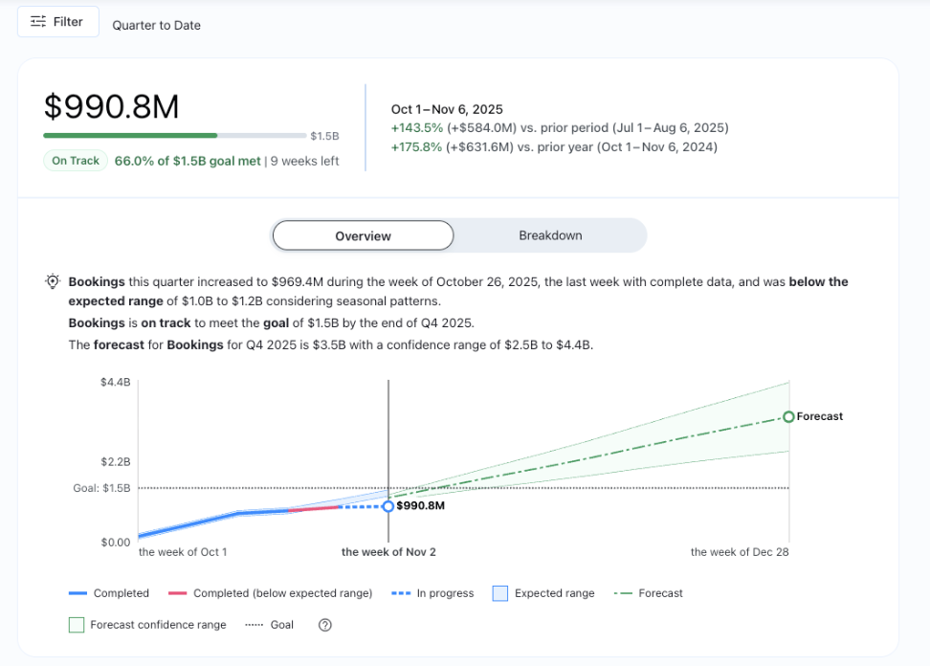
Task: Click the On Track status badge
Action: click(76, 161)
